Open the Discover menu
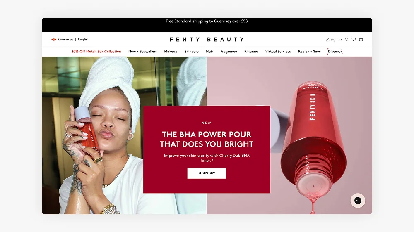The height and width of the screenshot is (232, 414). [x=335, y=52]
